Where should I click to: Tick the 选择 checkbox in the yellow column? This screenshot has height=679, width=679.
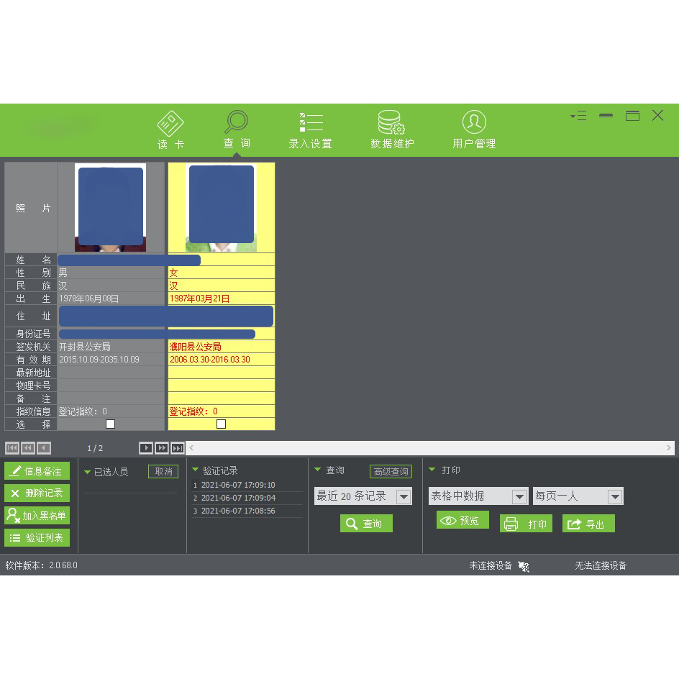(221, 424)
